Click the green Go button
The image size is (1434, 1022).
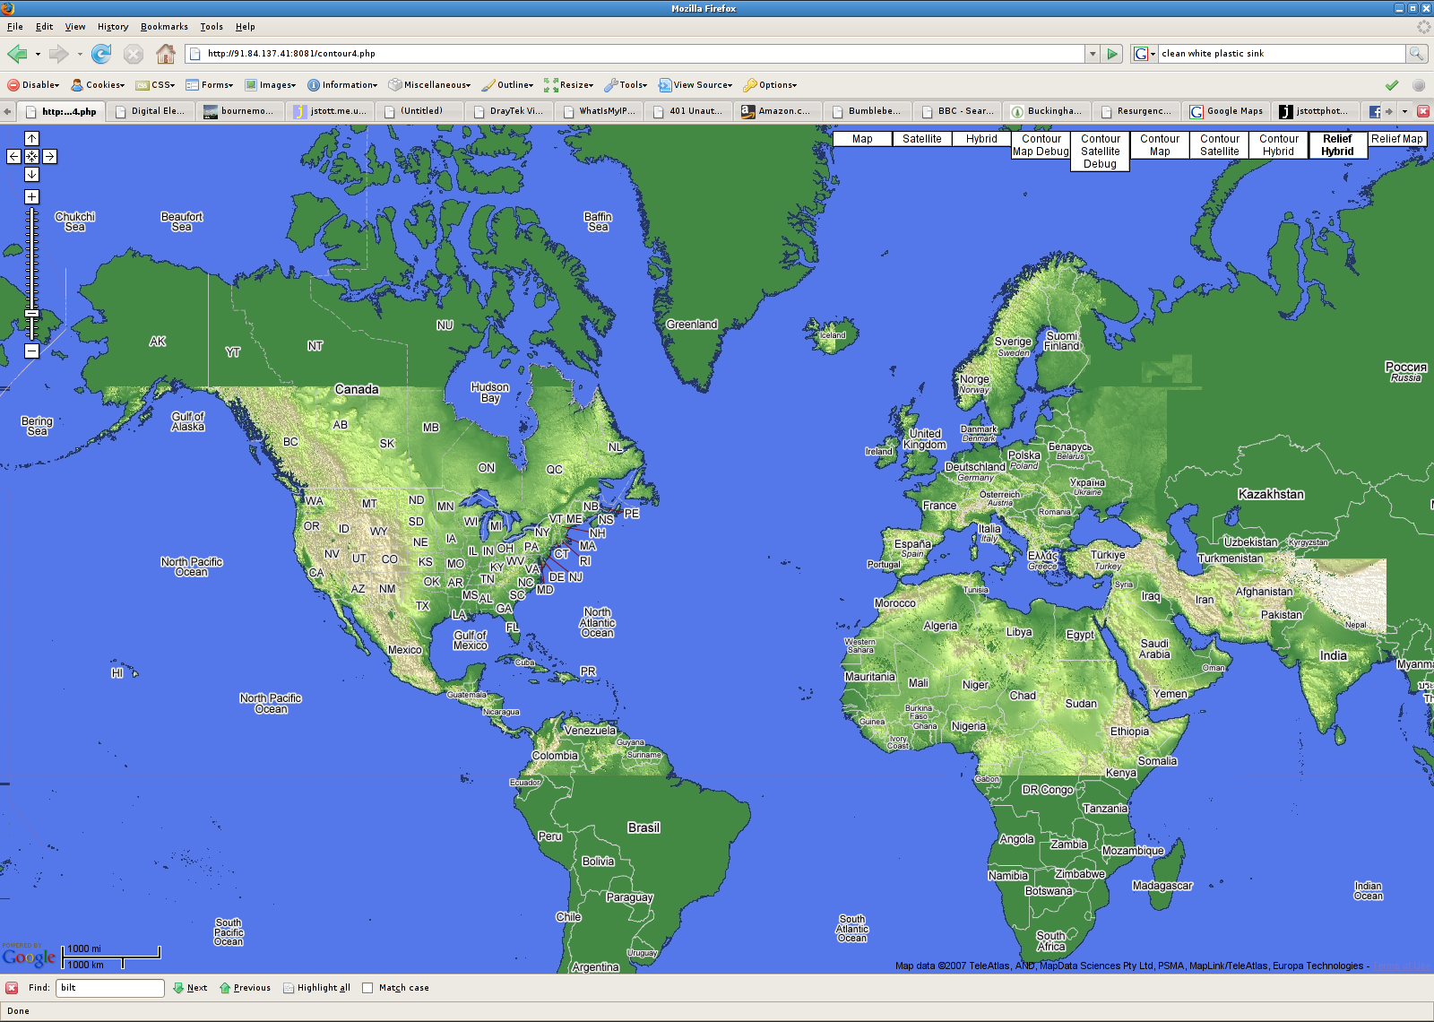pos(1112,54)
